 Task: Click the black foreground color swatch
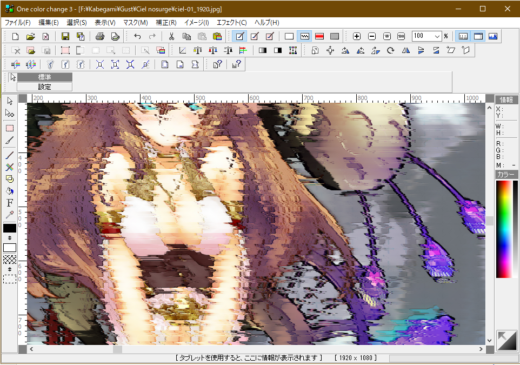pyautogui.click(x=10, y=228)
